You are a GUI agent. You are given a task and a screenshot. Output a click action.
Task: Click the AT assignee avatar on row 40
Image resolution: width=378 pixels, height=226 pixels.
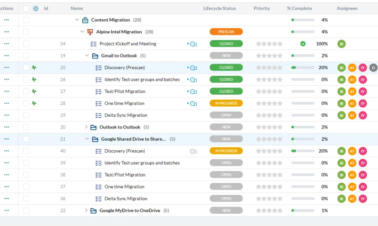(x=352, y=151)
